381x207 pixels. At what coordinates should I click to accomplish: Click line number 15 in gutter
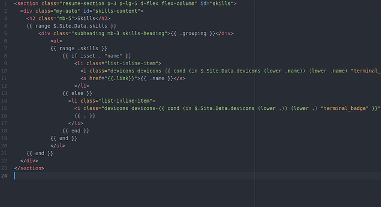[4, 108]
